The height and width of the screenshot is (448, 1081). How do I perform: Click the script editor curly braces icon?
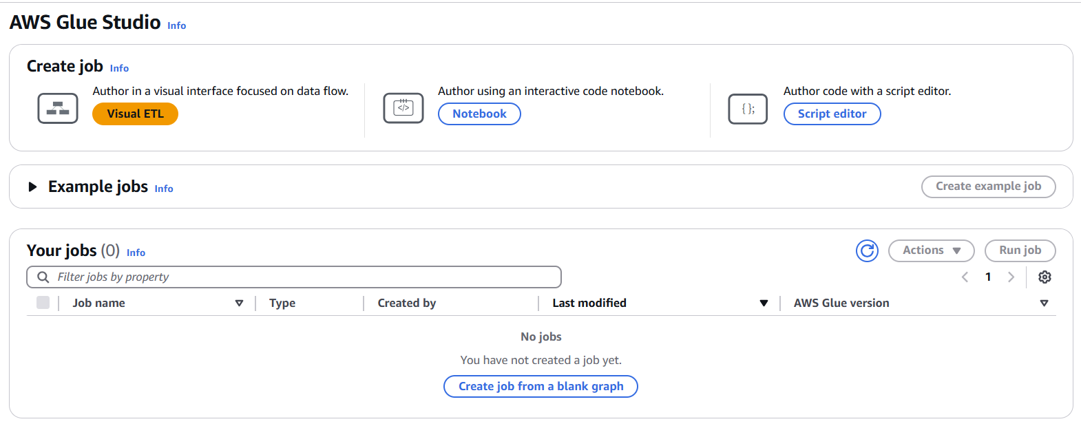coord(748,109)
